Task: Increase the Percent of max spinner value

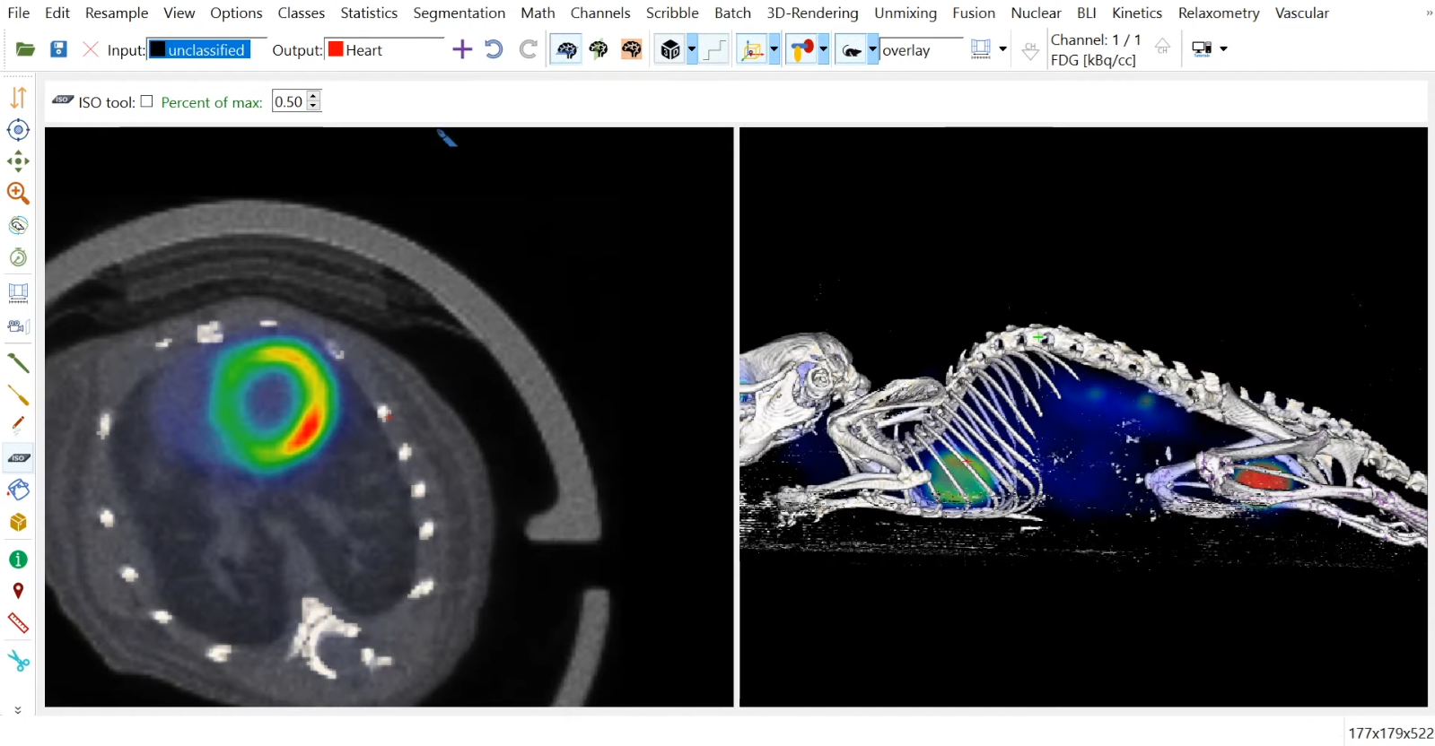Action: (x=313, y=96)
